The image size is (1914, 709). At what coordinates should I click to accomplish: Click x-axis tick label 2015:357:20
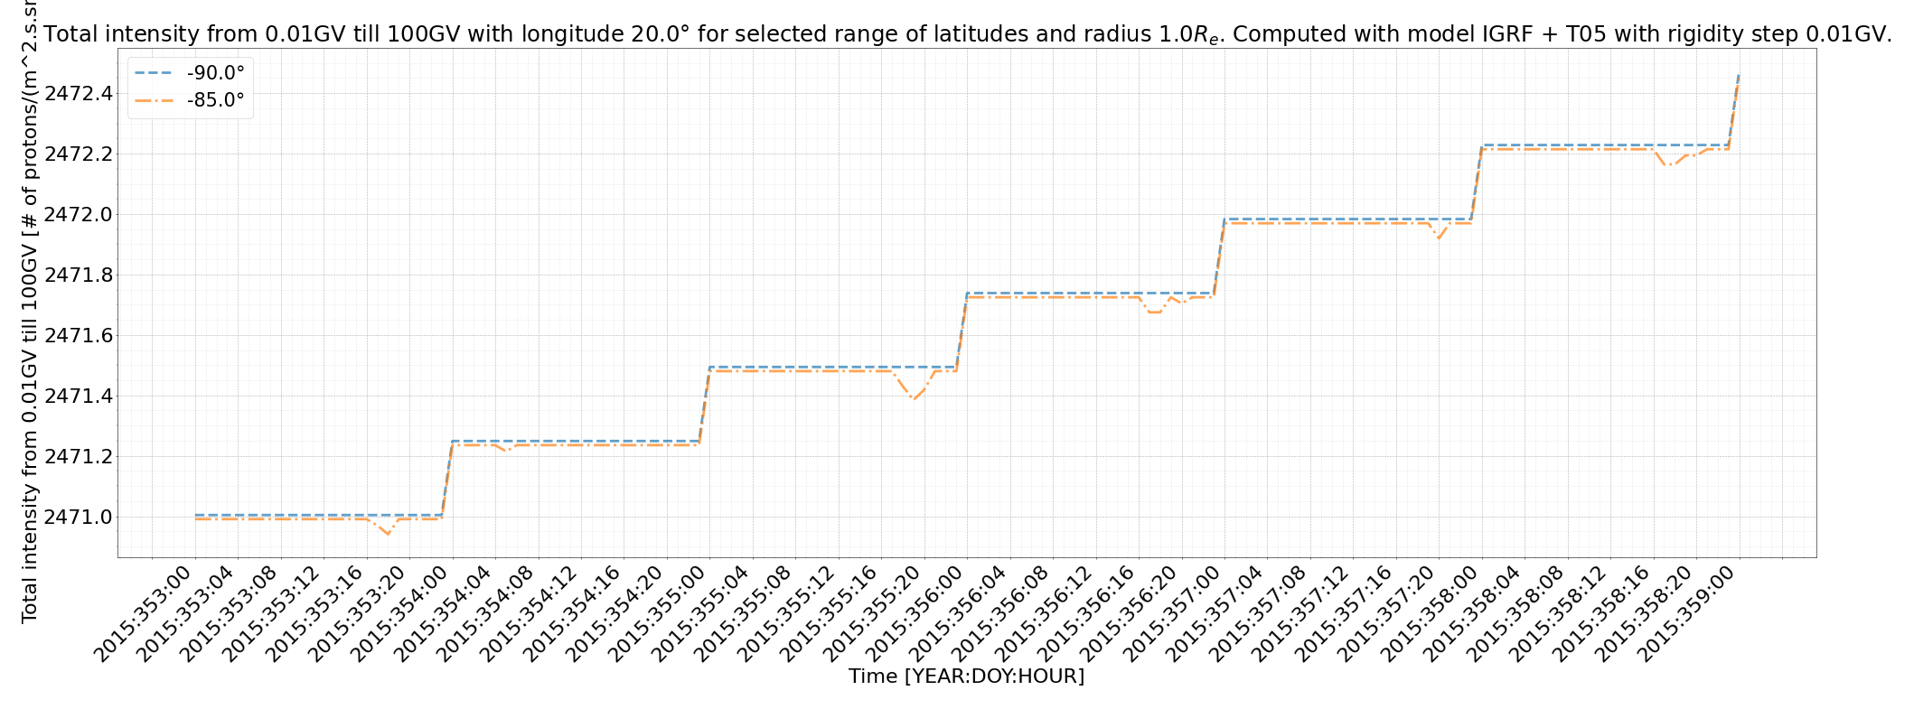(x=1388, y=614)
